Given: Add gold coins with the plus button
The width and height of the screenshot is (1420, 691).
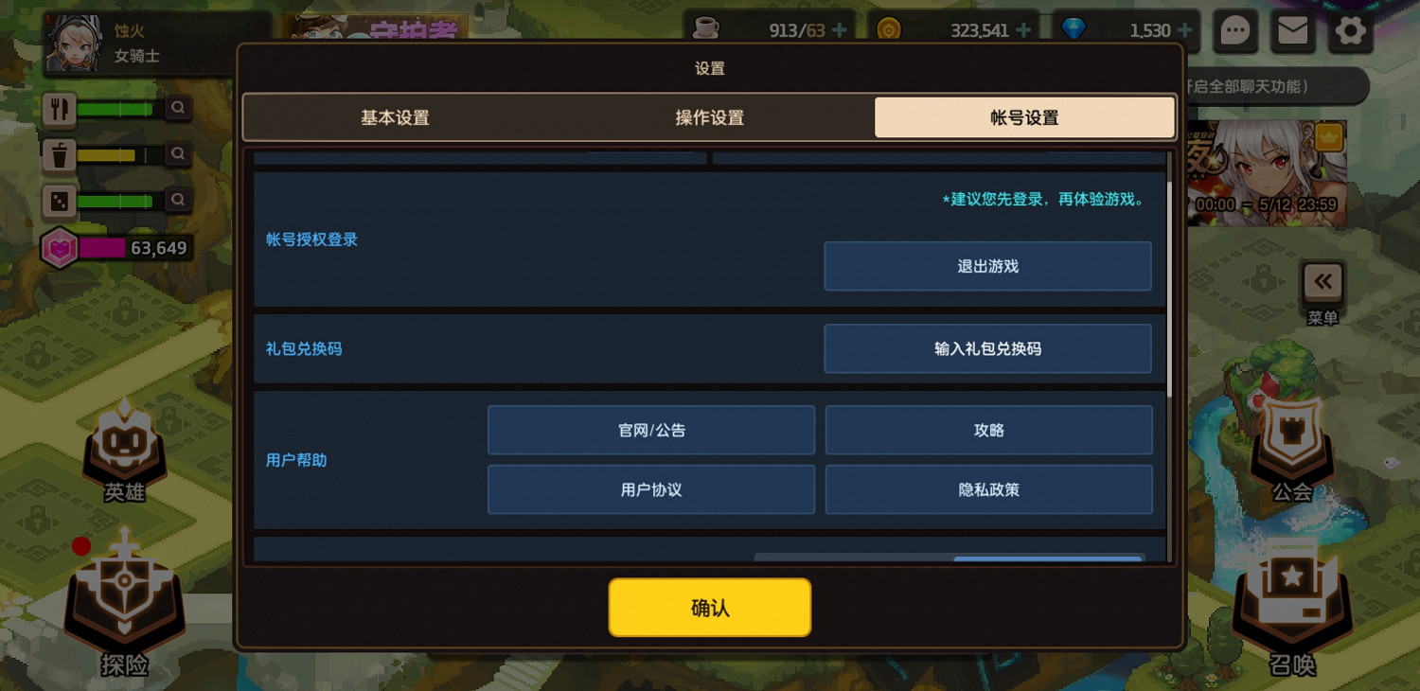Looking at the screenshot, I should tap(1023, 30).
